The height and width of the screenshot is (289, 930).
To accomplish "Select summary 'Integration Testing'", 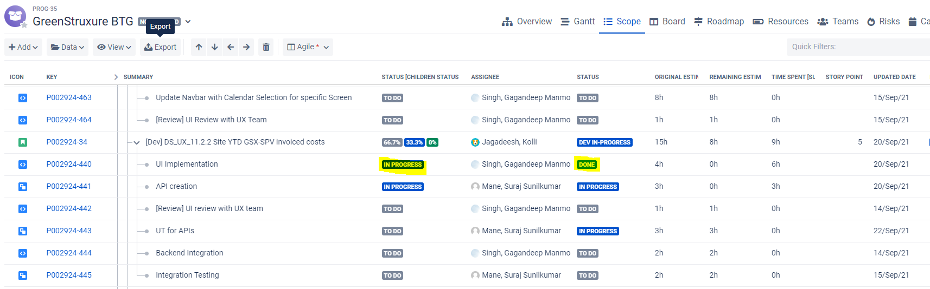I will click(187, 275).
